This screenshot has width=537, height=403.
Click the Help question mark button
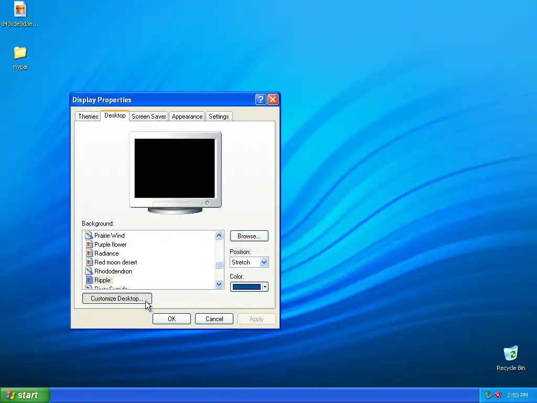click(260, 100)
